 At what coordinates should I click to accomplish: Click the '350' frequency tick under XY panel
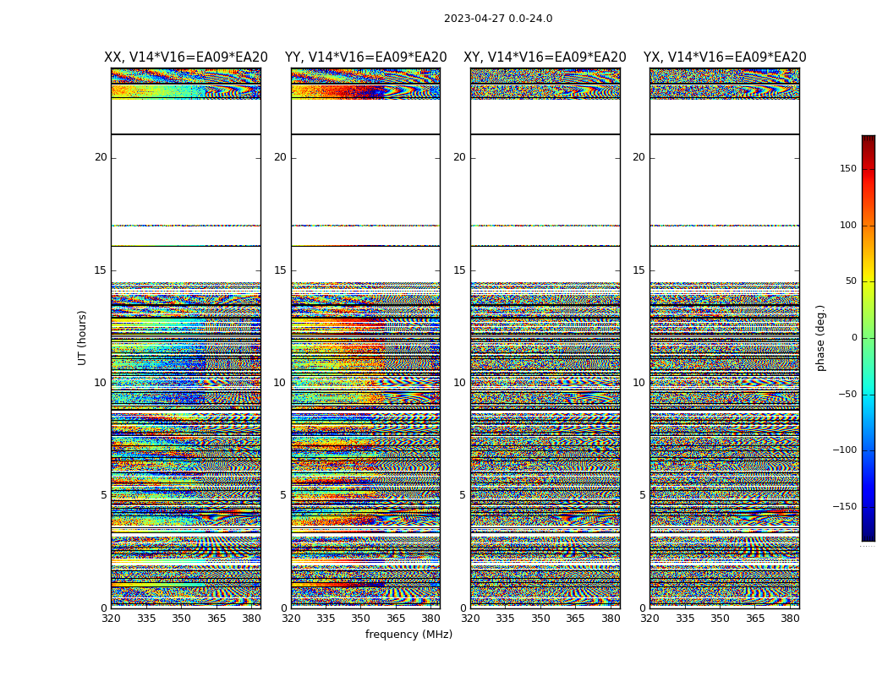[x=540, y=619]
